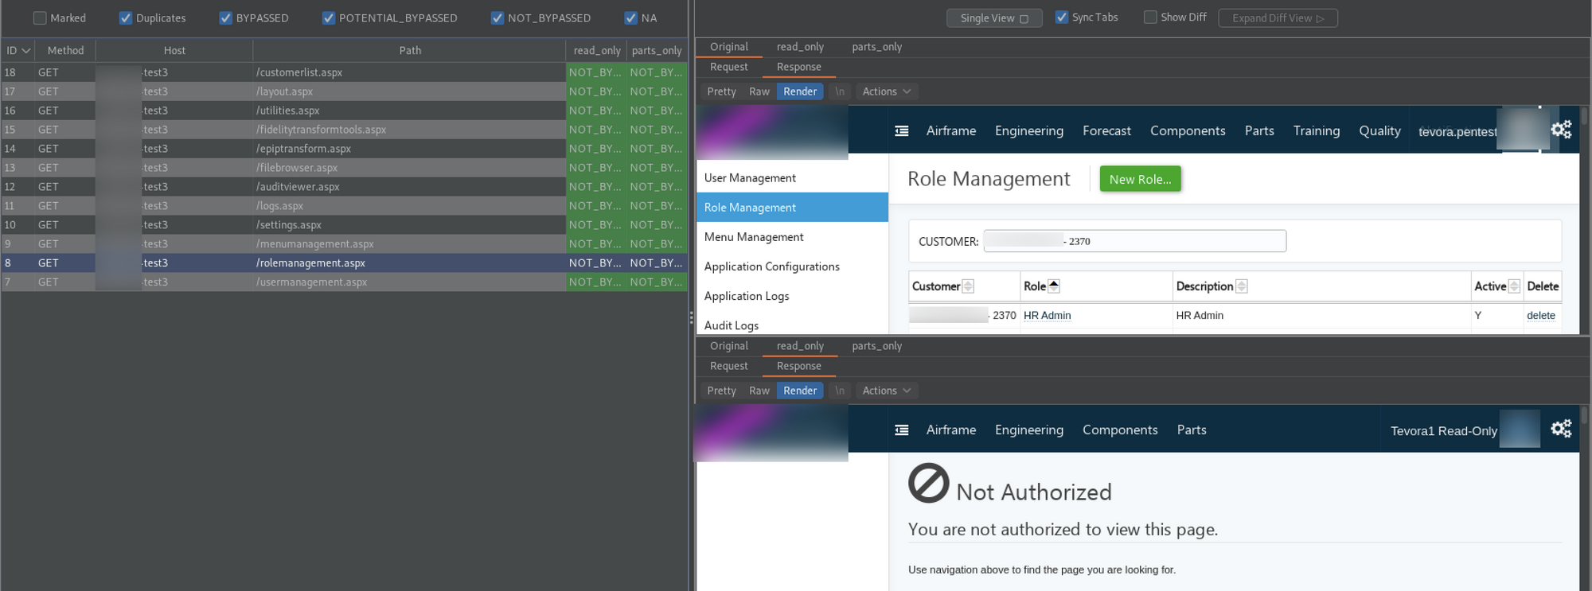Image resolution: width=1592 pixels, height=591 pixels.
Task: Open the gears settings icon in upper rendered page
Action: (1561, 130)
